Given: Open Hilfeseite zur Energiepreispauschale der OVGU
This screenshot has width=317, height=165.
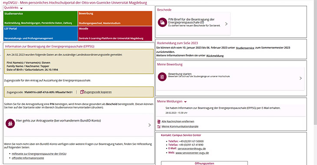Looking at the screenshot, I should (x=39, y=154).
